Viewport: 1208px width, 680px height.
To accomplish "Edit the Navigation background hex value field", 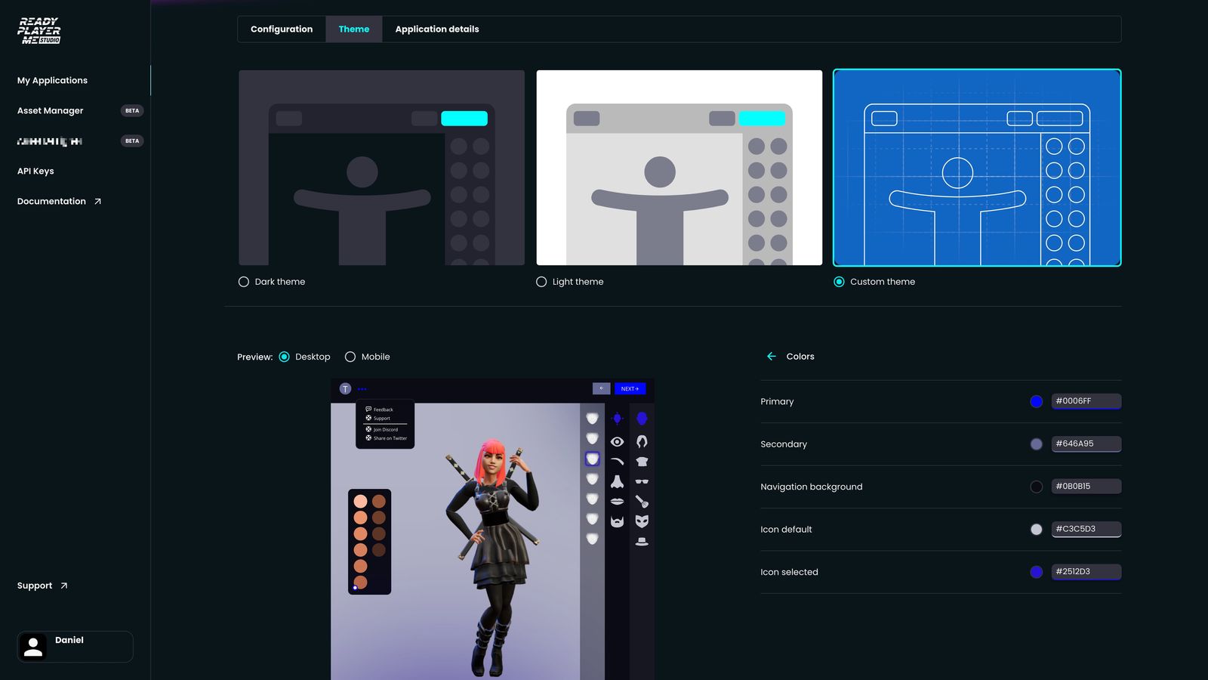I will pos(1086,486).
